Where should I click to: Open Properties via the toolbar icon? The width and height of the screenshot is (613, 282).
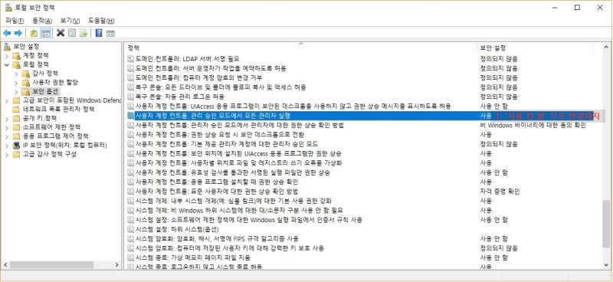72,33
